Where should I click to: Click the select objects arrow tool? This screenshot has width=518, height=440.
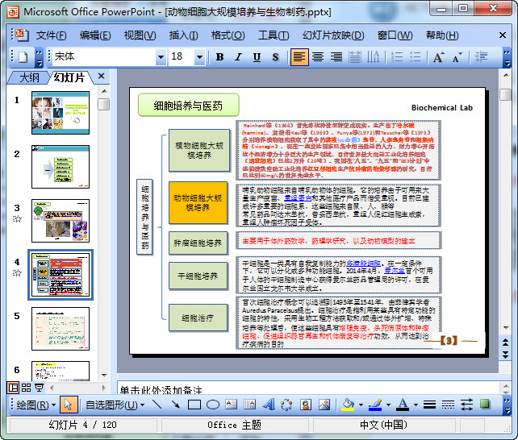[x=68, y=405]
